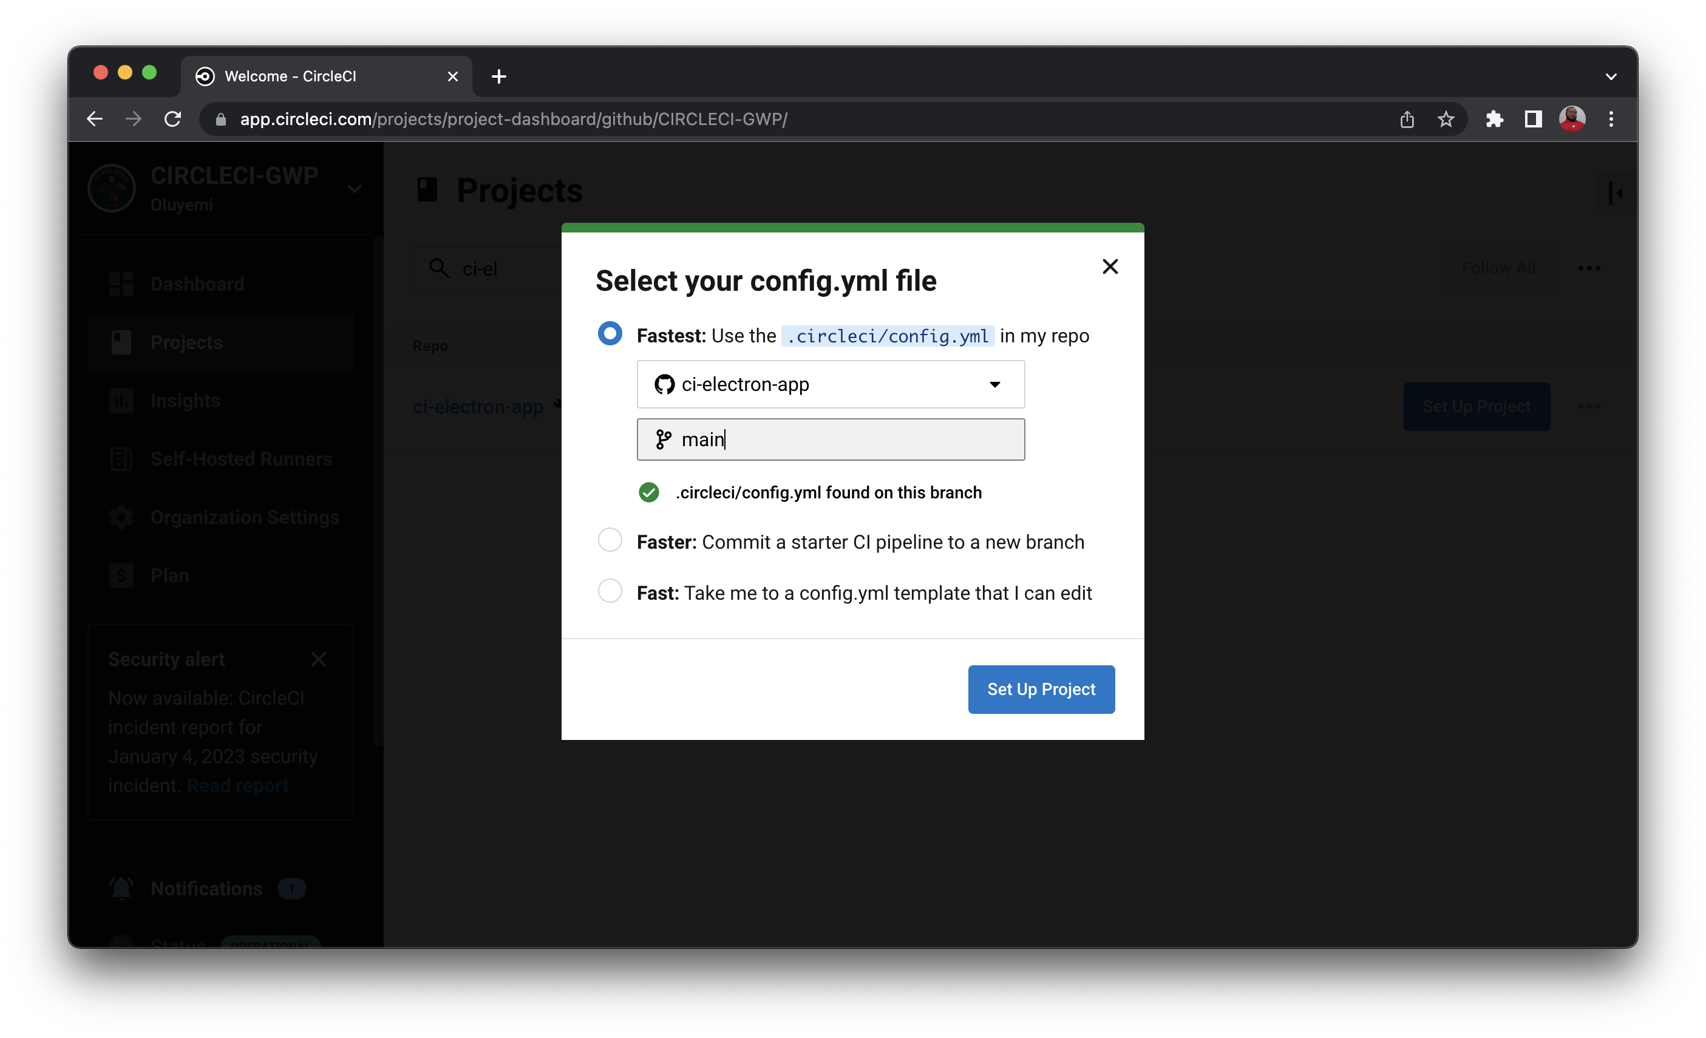Select the Fastest config.yml option

point(610,333)
